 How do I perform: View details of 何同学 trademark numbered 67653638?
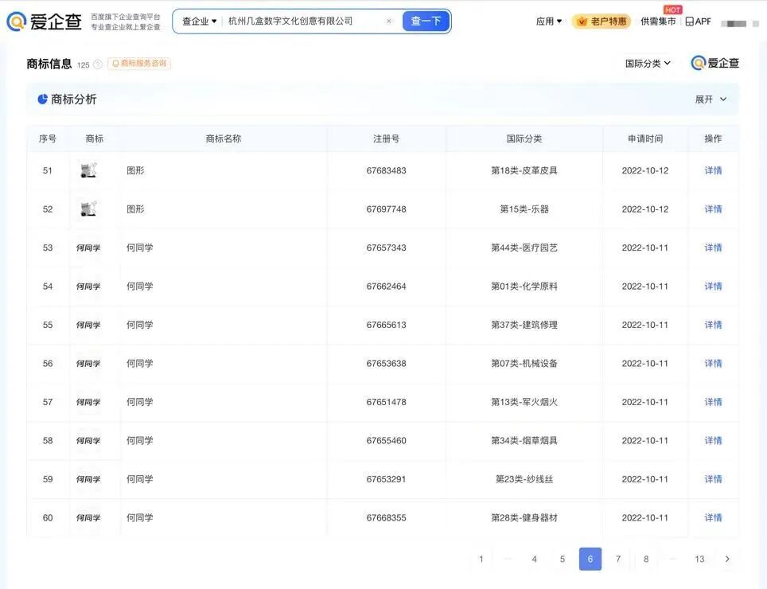coord(713,363)
